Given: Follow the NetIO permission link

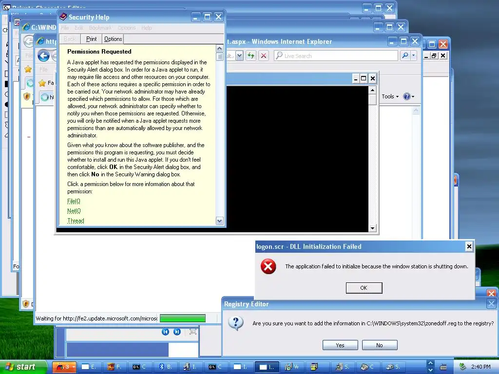Looking at the screenshot, I should coord(74,211).
